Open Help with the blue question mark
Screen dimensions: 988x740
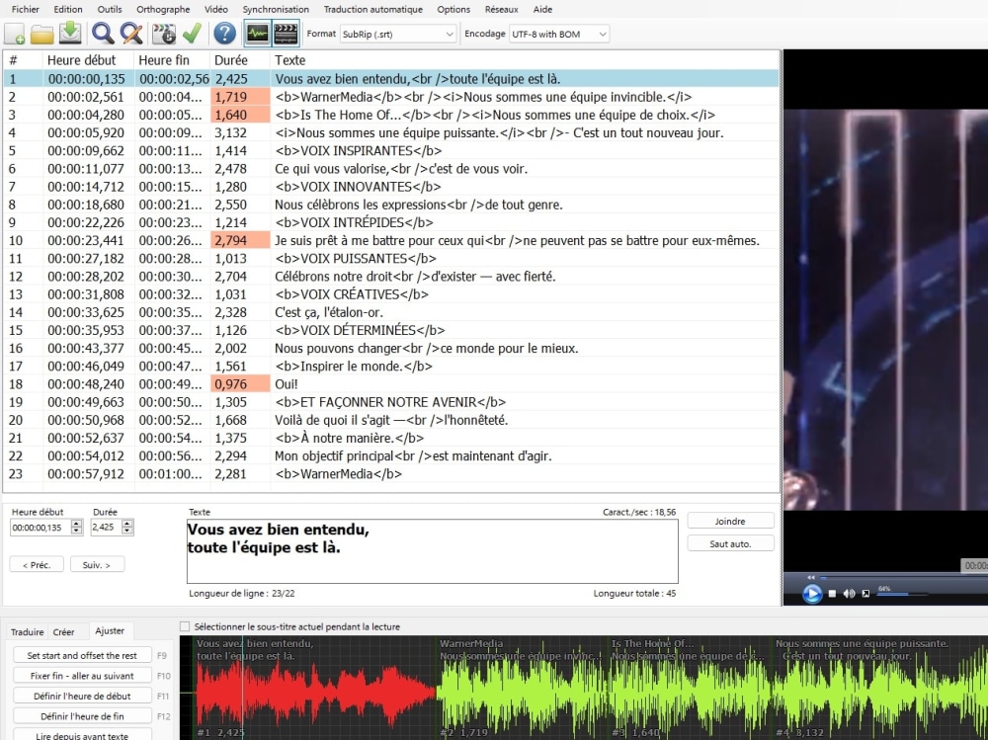(224, 34)
